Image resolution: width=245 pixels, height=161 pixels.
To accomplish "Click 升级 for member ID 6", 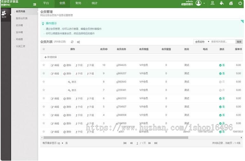I will pos(79,99).
